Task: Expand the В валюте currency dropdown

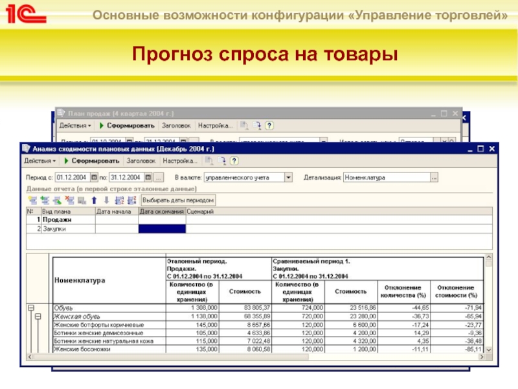Action: pos(289,176)
